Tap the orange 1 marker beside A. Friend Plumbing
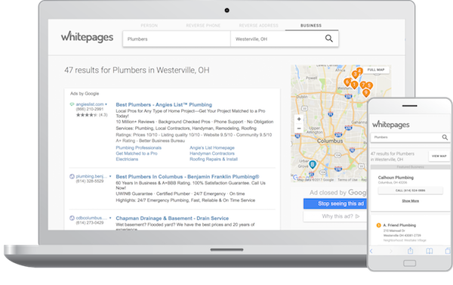Viewport: 453px width, 285px height. [x=378, y=225]
